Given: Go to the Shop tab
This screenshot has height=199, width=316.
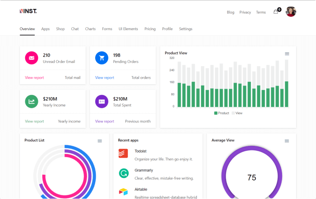Looking at the screenshot, I should point(60,29).
